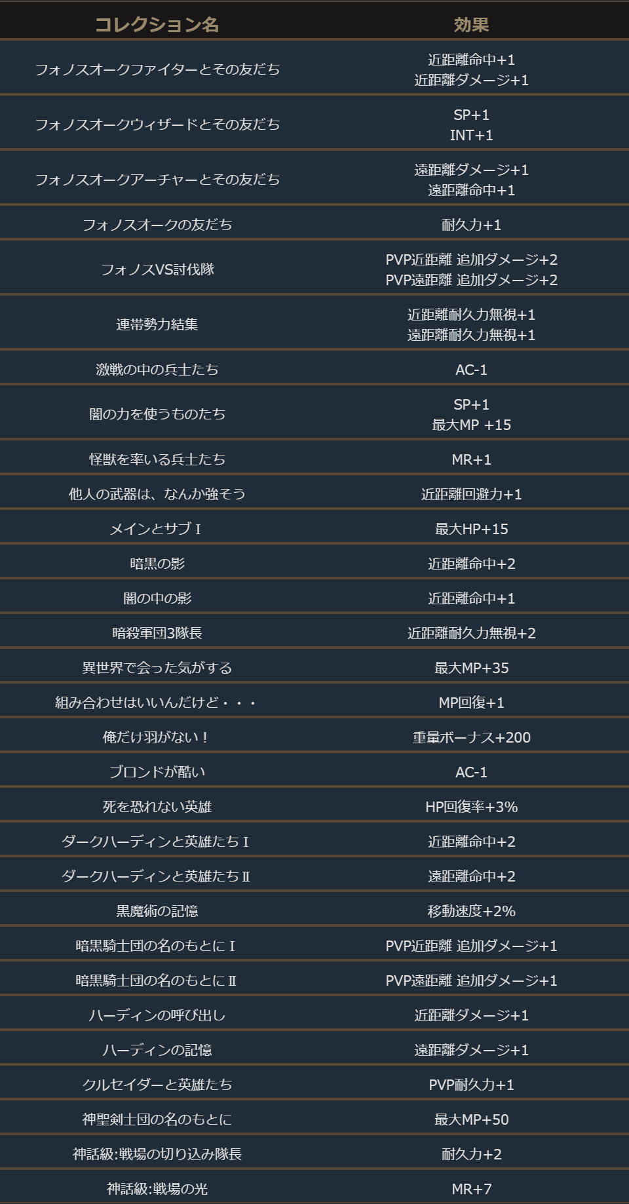Viewport: 629px width, 1204px height.
Task: Click the 連帯勢力結集 collection name
Action: click(157, 324)
